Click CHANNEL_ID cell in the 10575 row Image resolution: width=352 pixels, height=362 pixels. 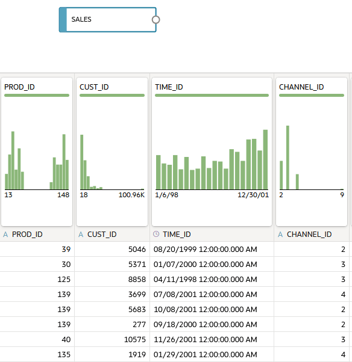pos(312,339)
